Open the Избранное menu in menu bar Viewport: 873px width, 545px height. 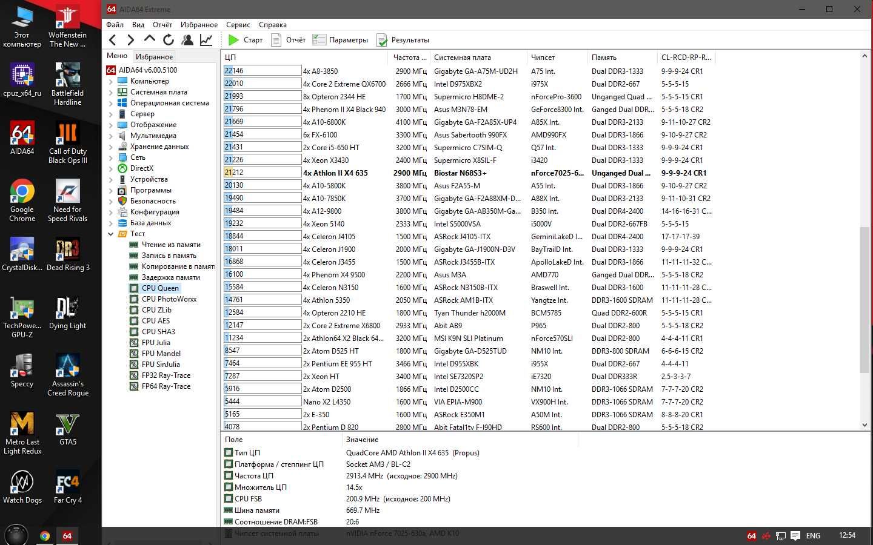[x=199, y=25]
